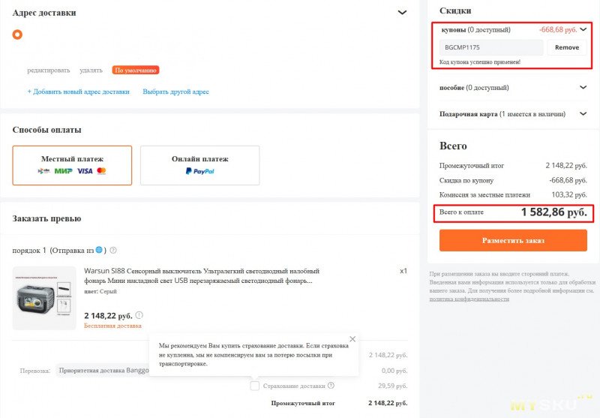This screenshot has height=418, width=600.
Task: Click Выбрать другой адрес link
Action: click(x=175, y=92)
